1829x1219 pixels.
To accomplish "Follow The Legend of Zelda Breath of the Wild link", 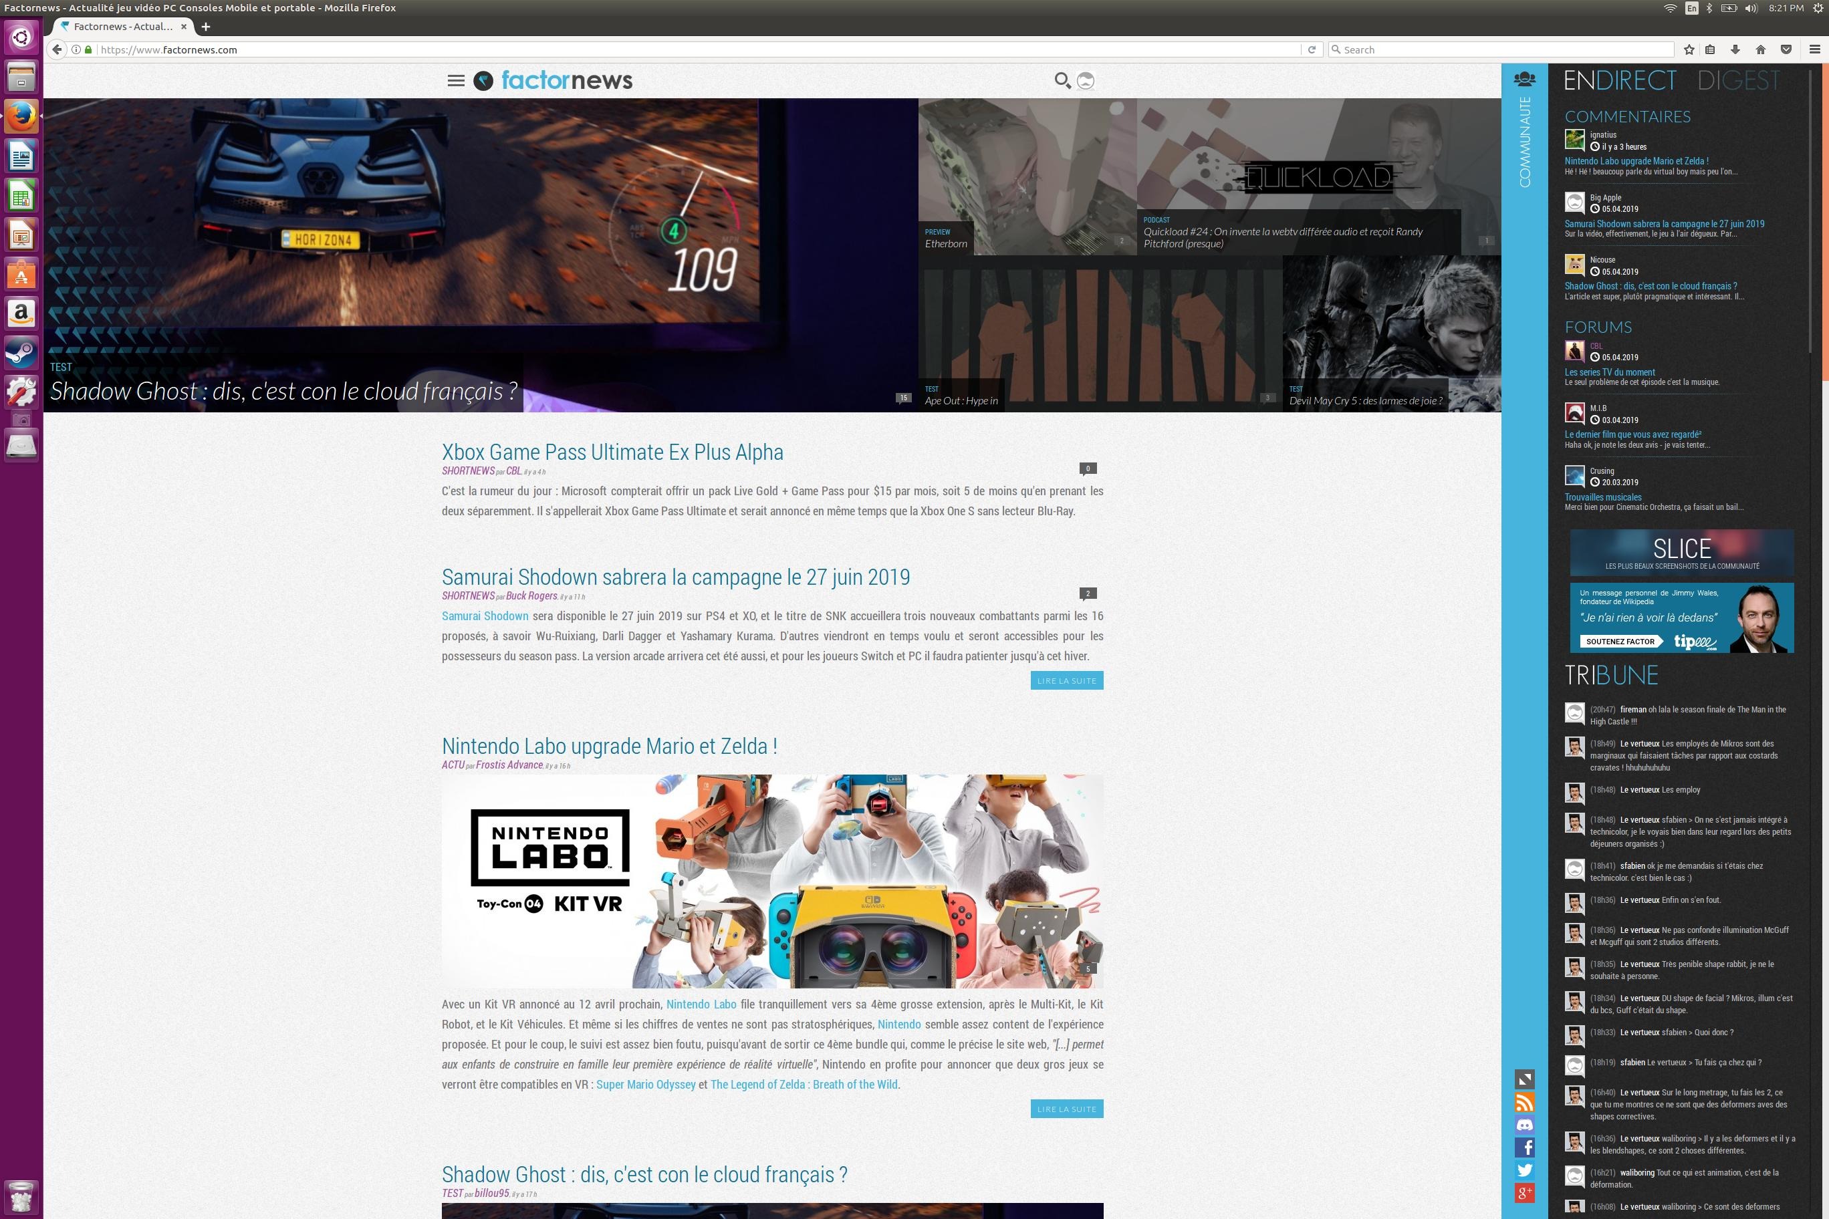I will (804, 1085).
